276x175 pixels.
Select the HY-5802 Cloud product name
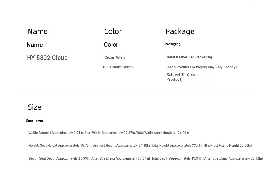pyautogui.click(x=47, y=58)
